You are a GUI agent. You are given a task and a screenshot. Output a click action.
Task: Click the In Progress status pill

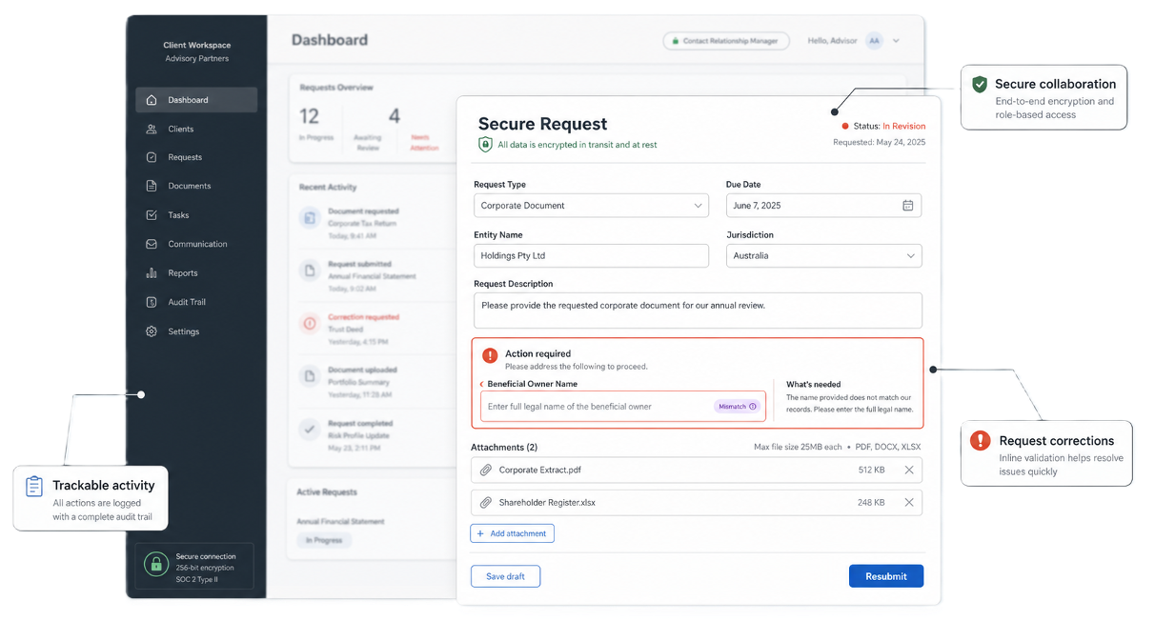[x=324, y=540]
